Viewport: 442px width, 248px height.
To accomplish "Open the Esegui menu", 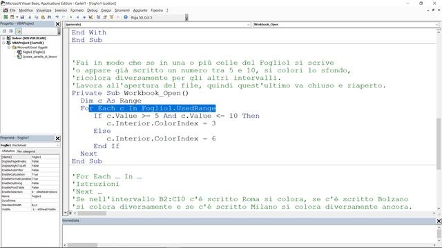I will pyautogui.click(x=106, y=10).
